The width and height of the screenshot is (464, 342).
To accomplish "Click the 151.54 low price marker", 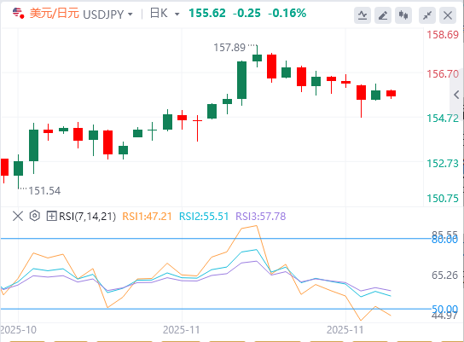I will 44,191.
